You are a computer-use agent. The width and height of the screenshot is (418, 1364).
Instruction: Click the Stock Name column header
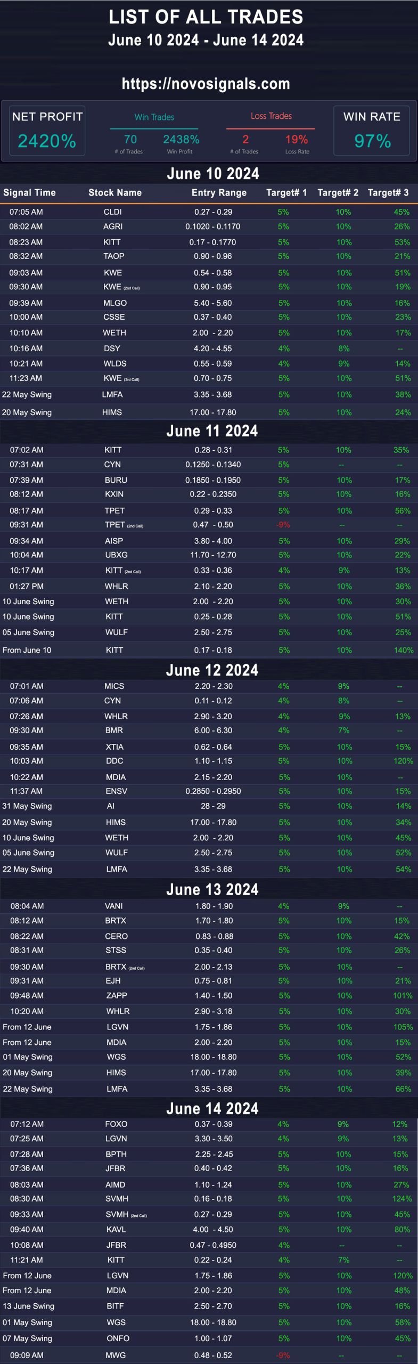coord(115,193)
